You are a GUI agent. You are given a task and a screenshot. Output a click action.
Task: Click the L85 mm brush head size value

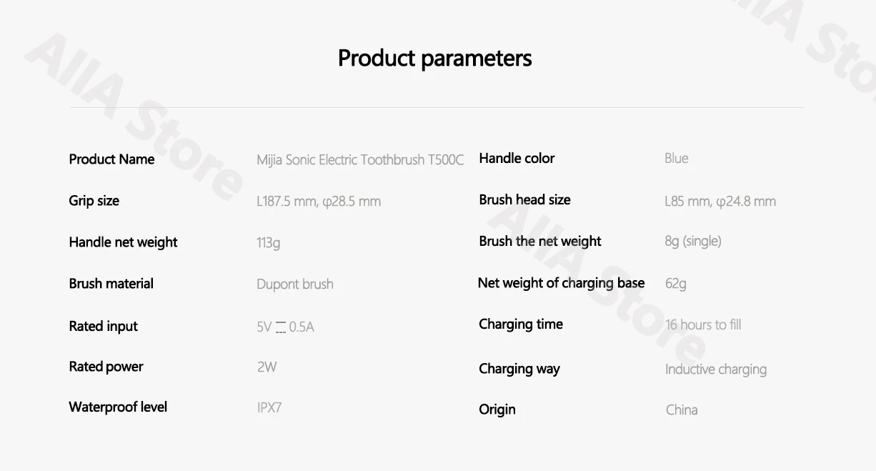pyautogui.click(x=720, y=202)
